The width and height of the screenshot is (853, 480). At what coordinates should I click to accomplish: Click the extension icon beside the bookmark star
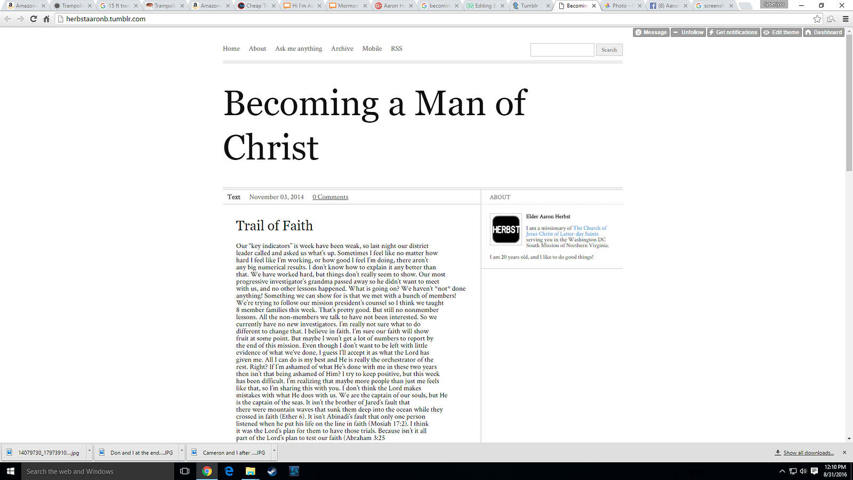(x=831, y=19)
